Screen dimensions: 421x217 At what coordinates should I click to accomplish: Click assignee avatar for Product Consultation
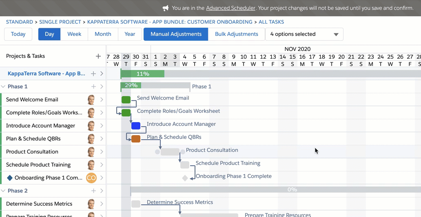click(x=91, y=151)
